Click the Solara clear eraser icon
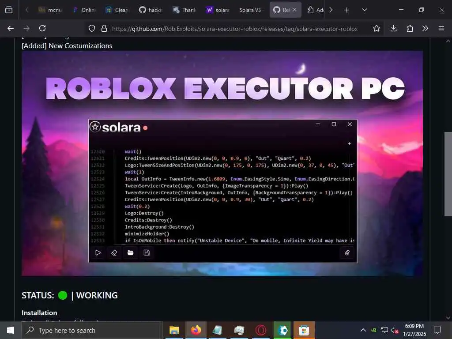The width and height of the screenshot is (452, 339). [114, 253]
